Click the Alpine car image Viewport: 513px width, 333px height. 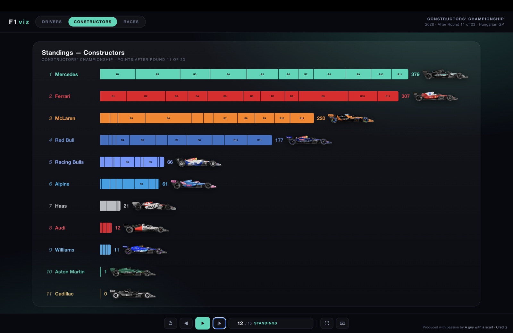pos(194,184)
